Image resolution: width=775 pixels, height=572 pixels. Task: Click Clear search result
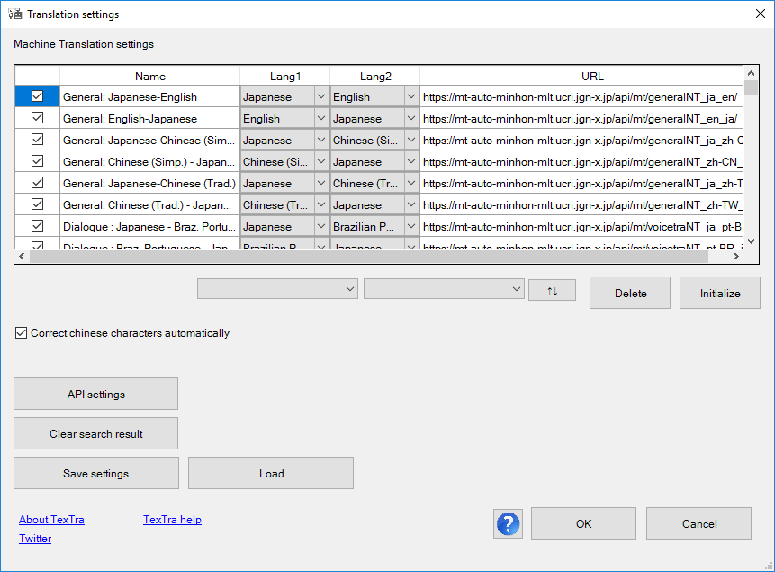tap(95, 433)
